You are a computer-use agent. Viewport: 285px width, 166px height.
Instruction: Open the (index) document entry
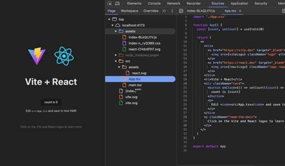tap(131, 91)
